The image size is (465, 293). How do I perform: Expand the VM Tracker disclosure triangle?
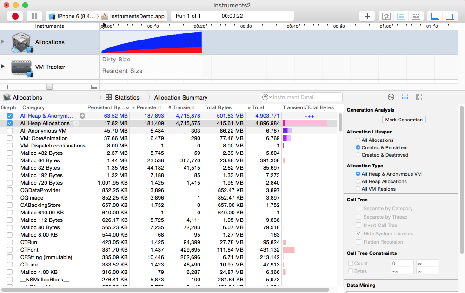point(3,67)
